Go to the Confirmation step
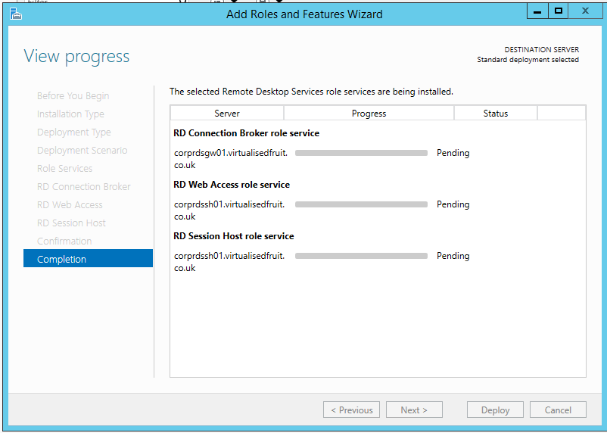This screenshot has height=433, width=607. [64, 241]
